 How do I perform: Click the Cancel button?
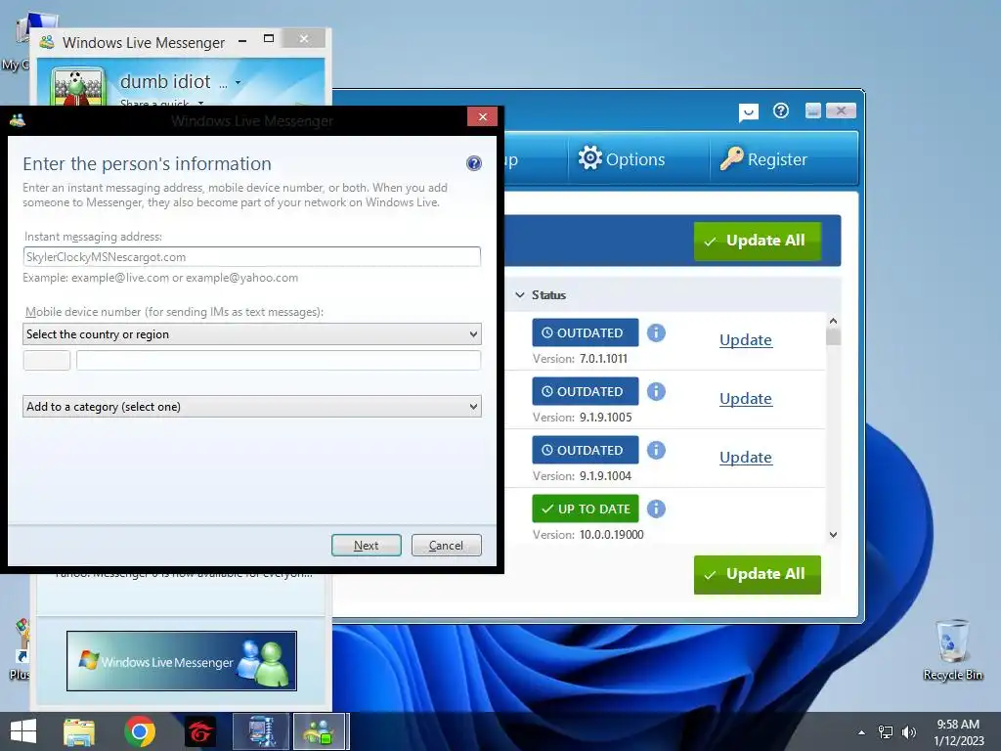click(446, 546)
